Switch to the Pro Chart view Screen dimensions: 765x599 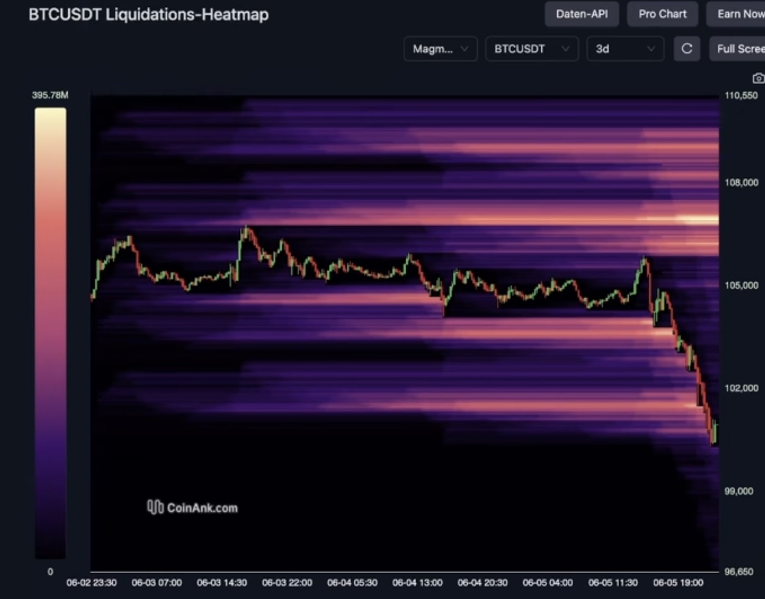[x=662, y=13]
